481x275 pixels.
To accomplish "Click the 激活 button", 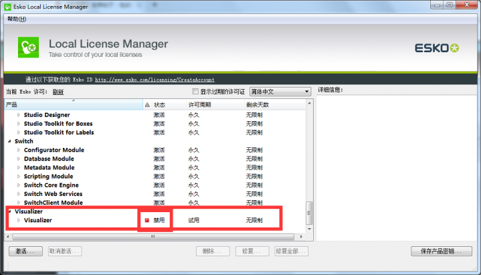I will coord(26,252).
